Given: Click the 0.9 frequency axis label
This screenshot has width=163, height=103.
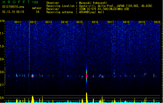Looking at the screenshot, I should (x=2, y=59).
